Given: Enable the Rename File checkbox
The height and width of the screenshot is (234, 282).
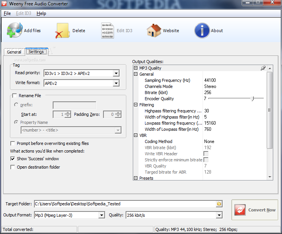Looking at the screenshot, I should (15, 96).
